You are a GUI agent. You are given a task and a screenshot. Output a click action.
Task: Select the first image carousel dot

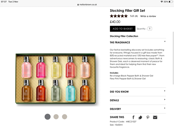(x=48, y=117)
